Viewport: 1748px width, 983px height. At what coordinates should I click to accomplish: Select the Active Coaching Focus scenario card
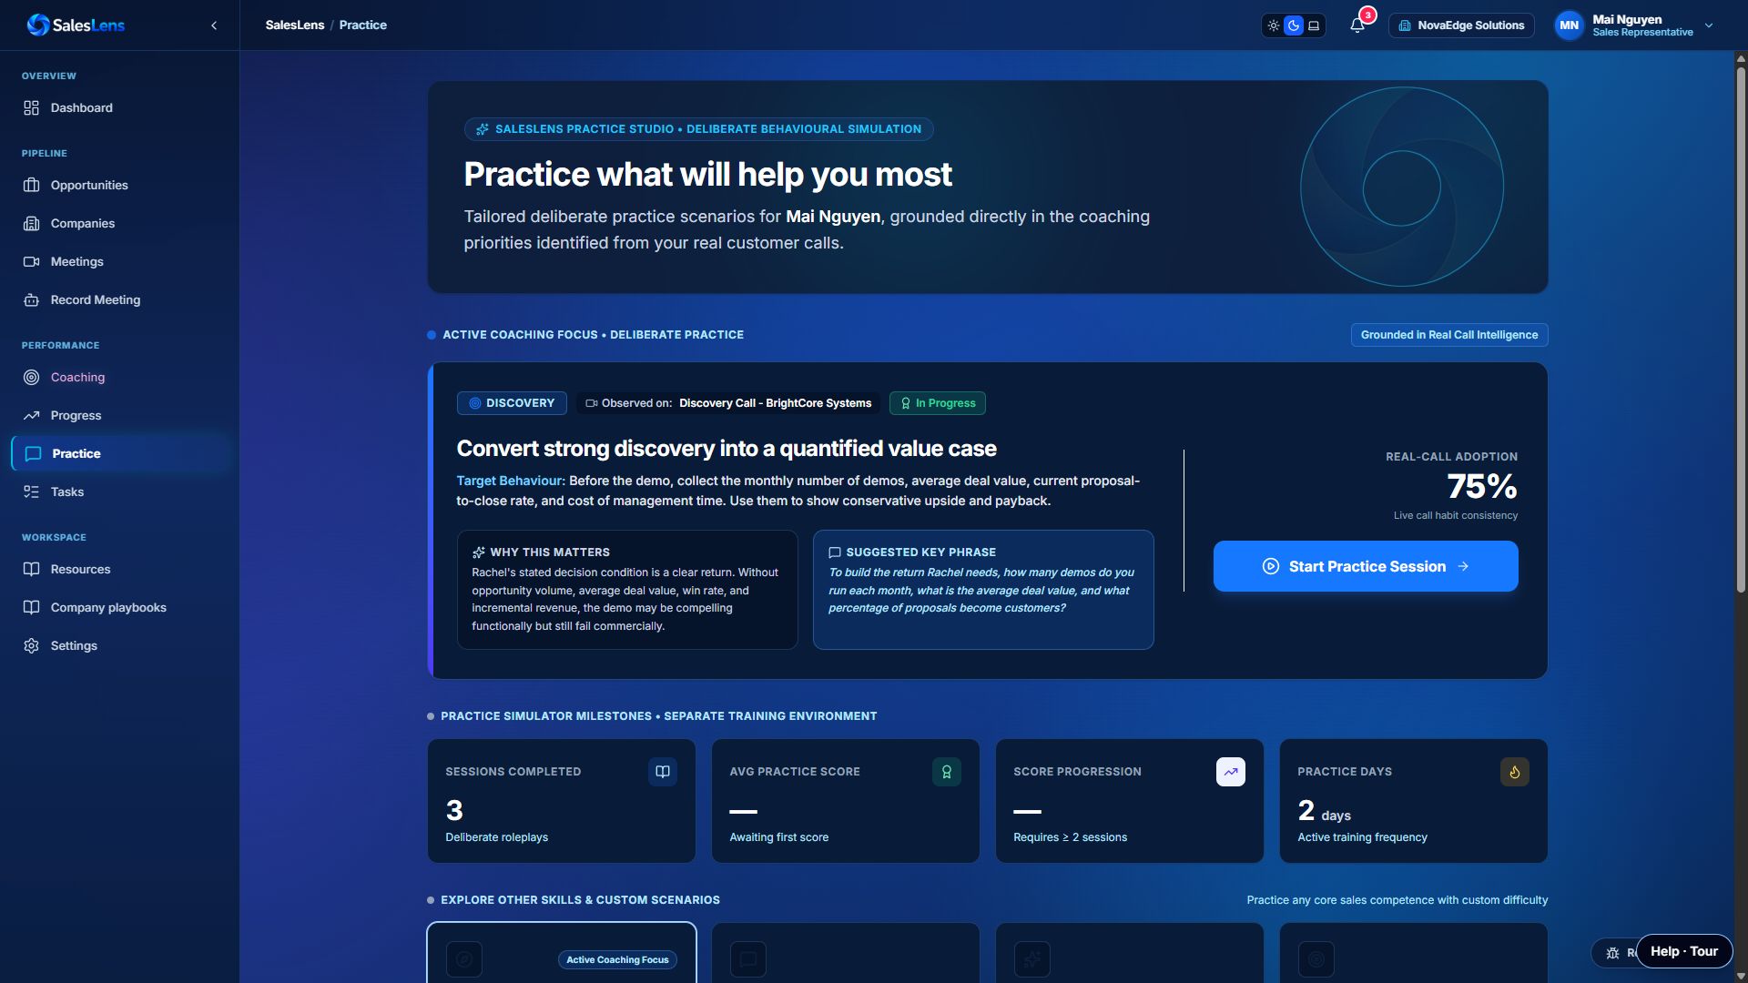(x=562, y=952)
